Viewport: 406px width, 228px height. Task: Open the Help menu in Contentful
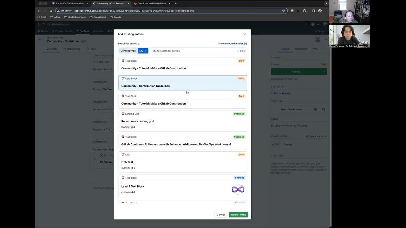click(316, 24)
